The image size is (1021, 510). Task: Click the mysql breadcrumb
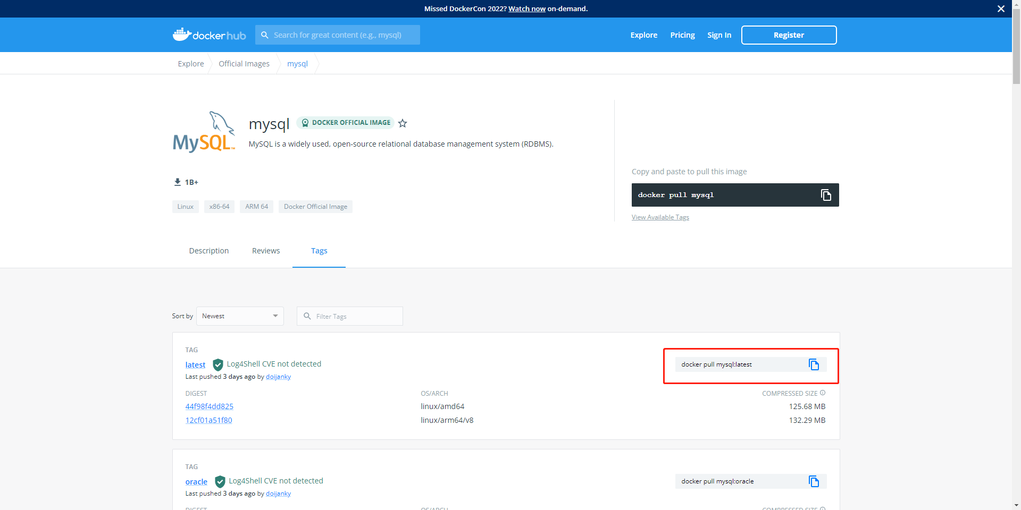click(297, 64)
